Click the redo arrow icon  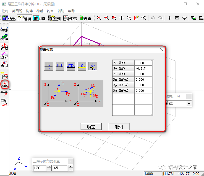[x=160, y=18]
